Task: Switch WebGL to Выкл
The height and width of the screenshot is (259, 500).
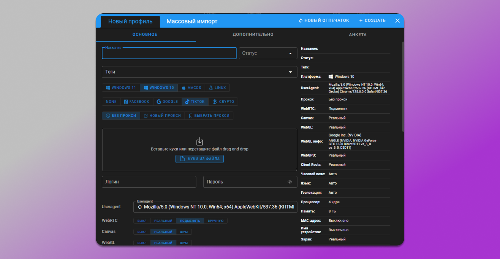Action: click(142, 243)
